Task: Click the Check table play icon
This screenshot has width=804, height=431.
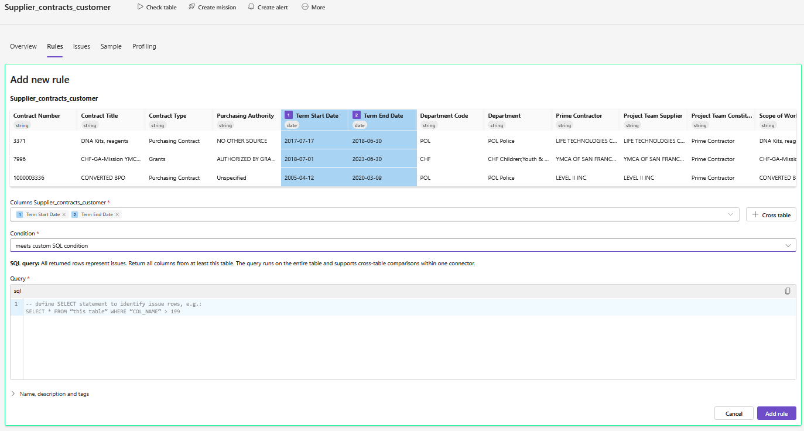Action: (x=140, y=7)
